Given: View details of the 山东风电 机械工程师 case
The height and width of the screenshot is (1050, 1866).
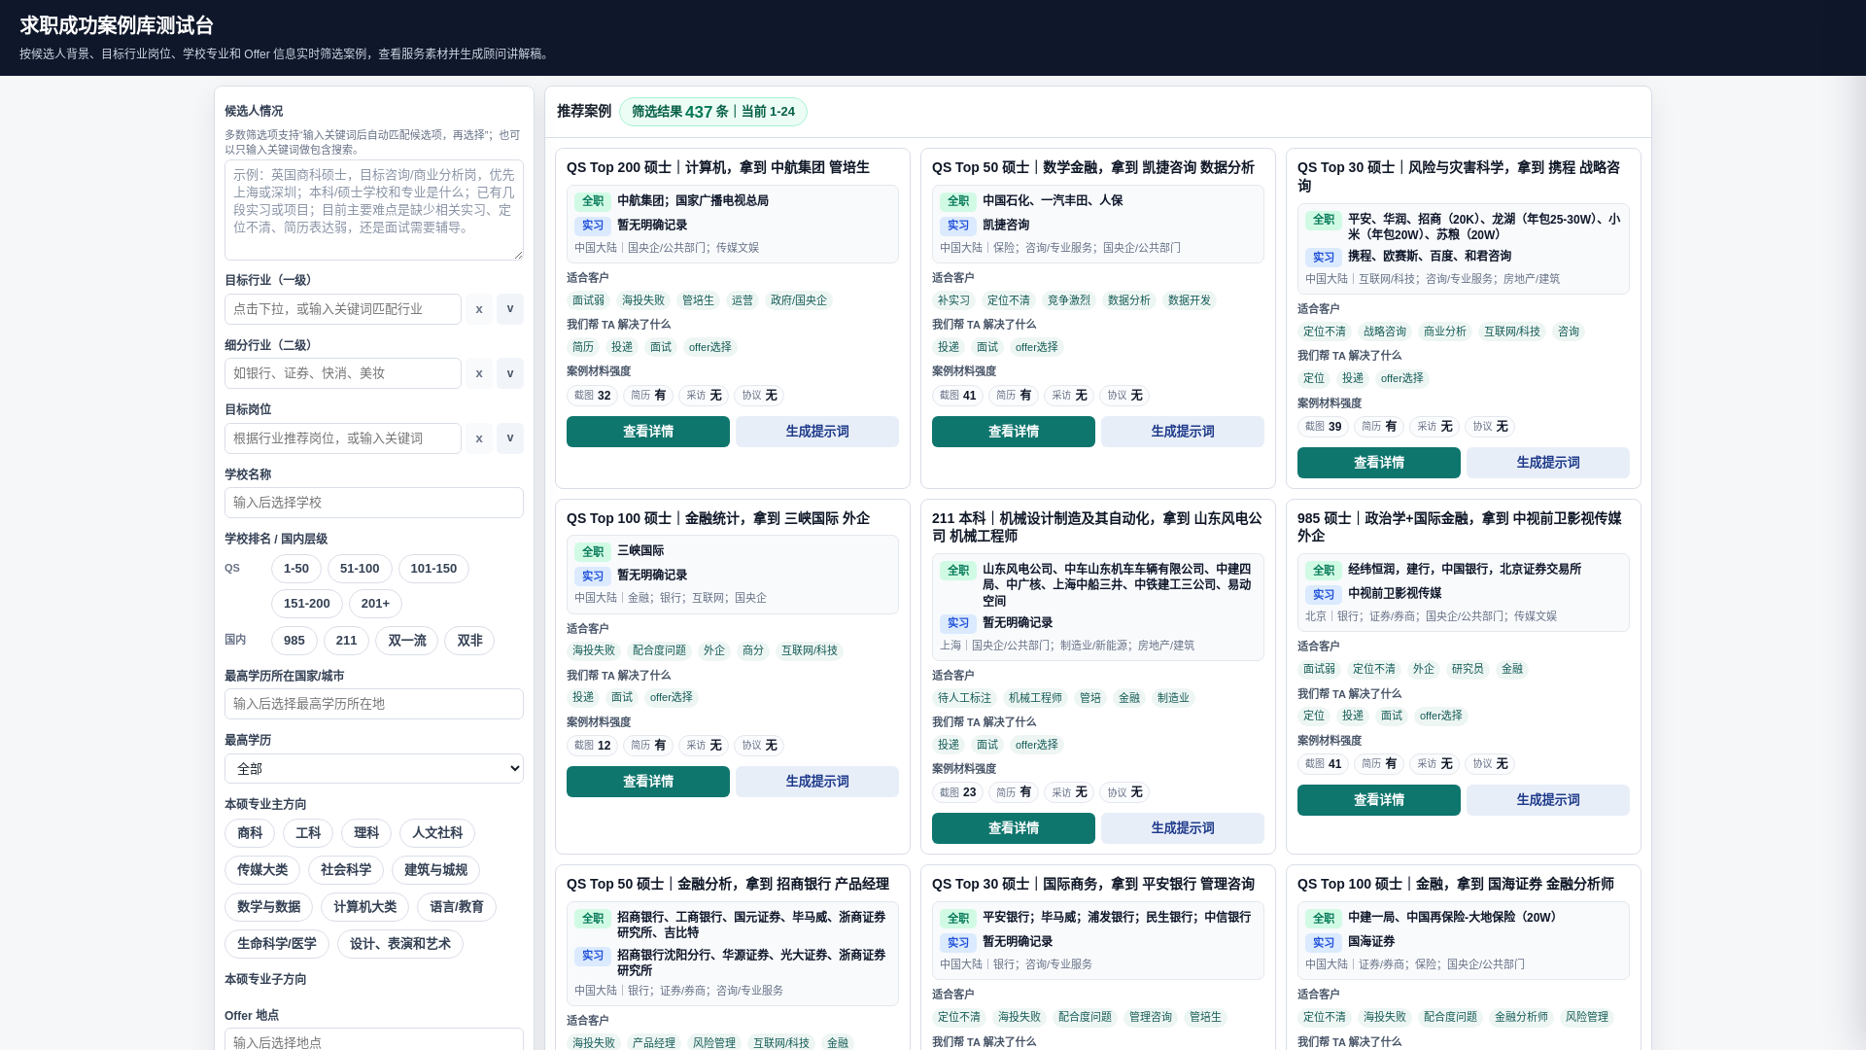Looking at the screenshot, I should click(x=1014, y=828).
